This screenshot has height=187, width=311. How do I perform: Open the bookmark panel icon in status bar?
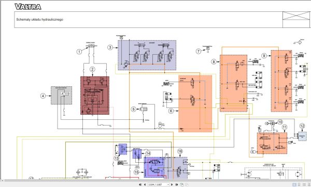coord(299,184)
